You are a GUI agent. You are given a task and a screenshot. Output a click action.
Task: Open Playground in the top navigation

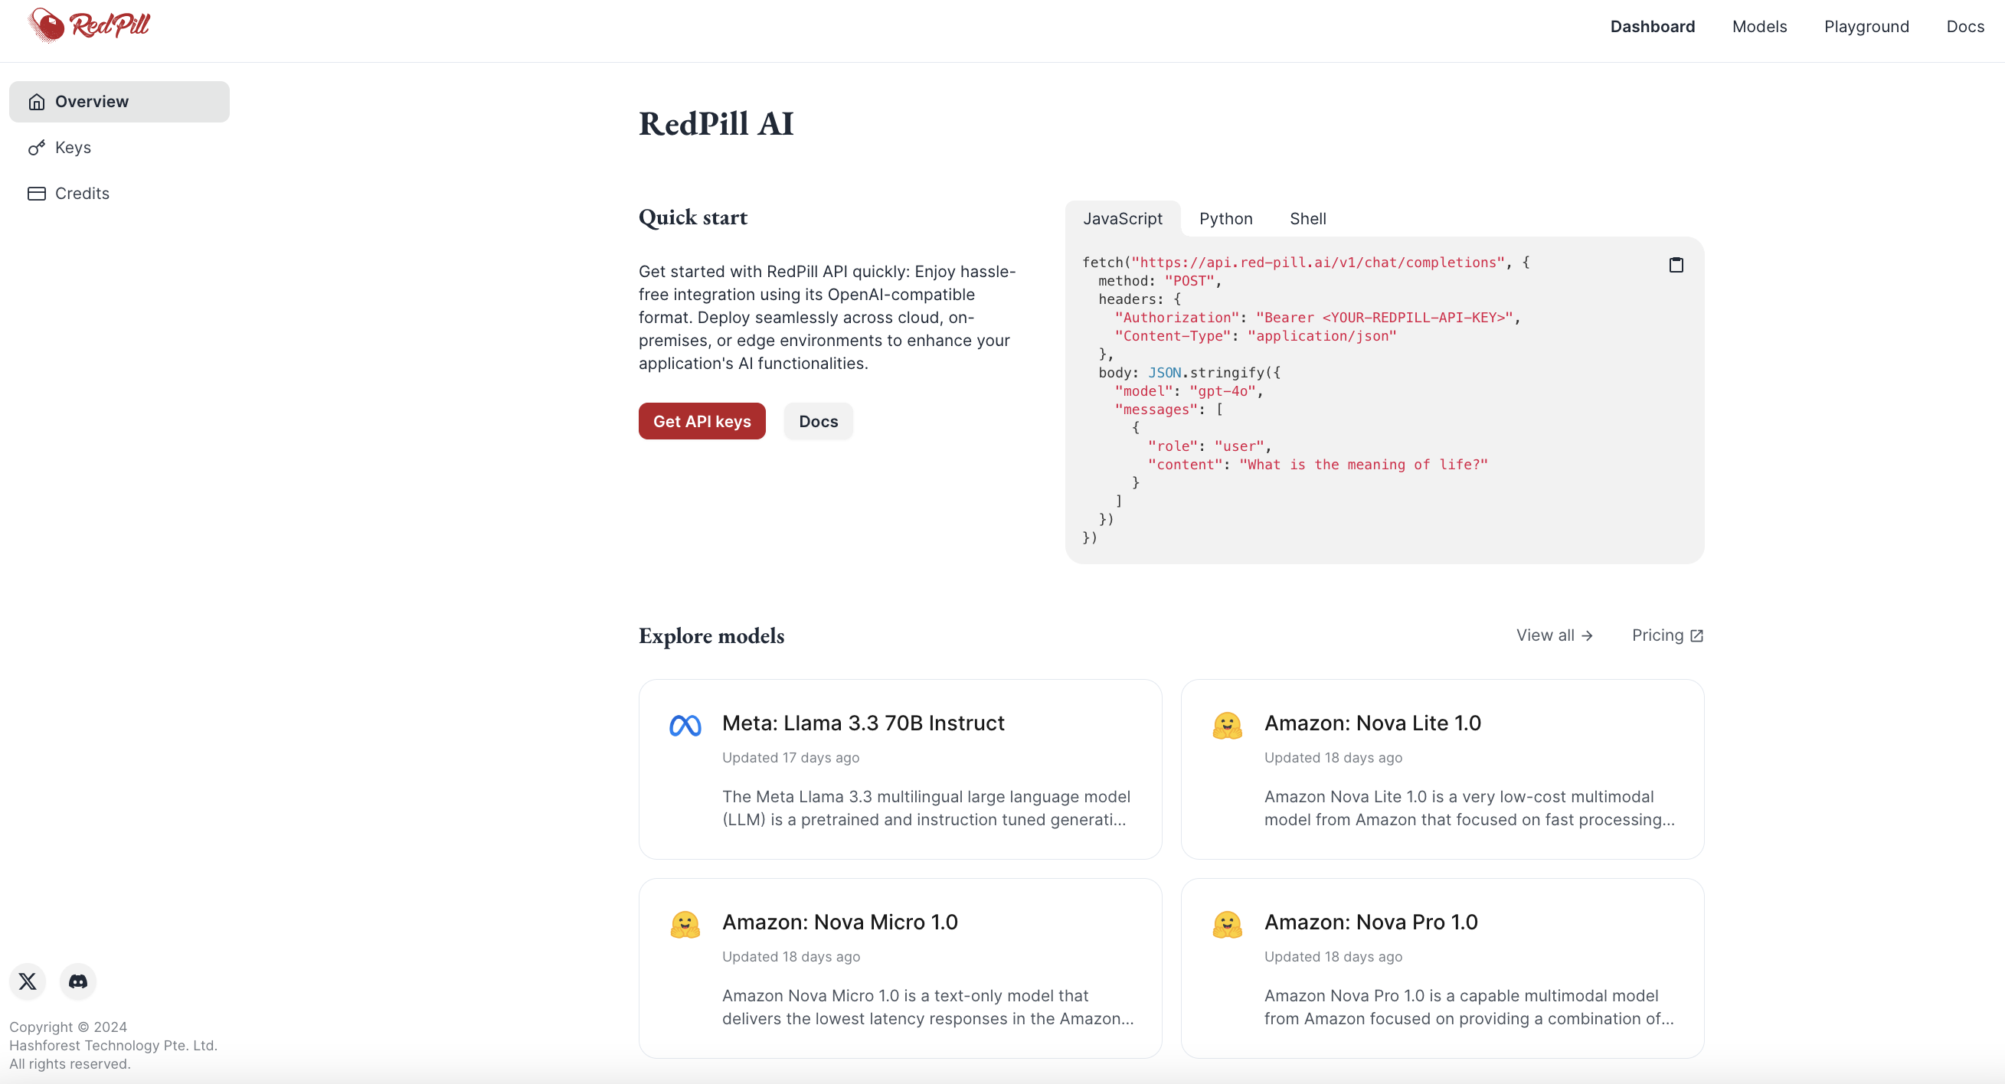click(1866, 27)
